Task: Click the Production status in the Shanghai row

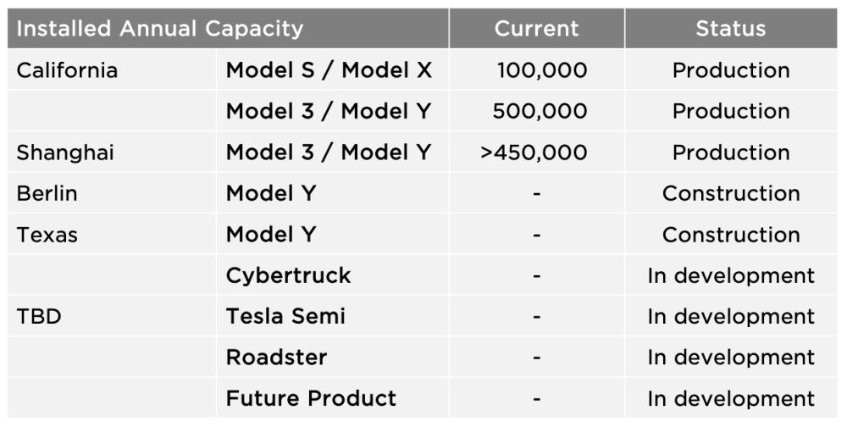Action: tap(730, 152)
